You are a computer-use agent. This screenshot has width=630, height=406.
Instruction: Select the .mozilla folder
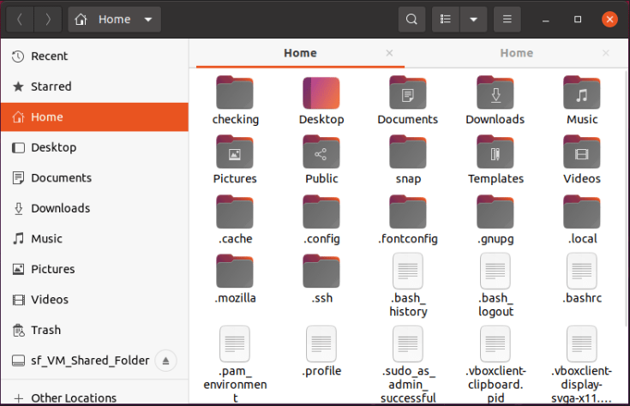[235, 279]
